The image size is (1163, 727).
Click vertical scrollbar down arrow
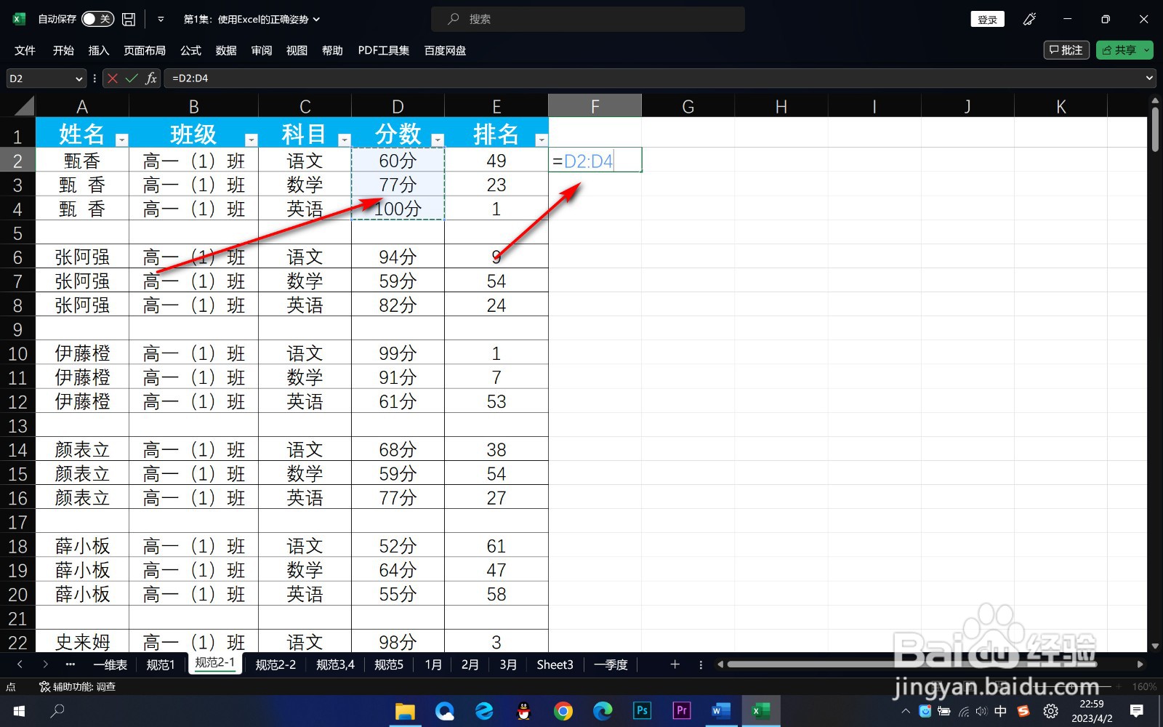1155,646
